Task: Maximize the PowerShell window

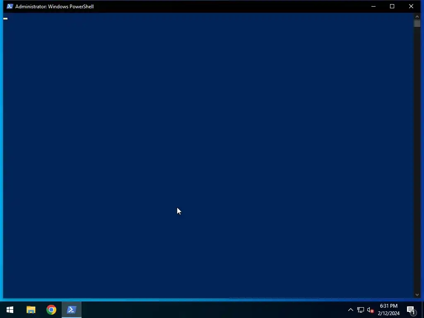Action: coord(392,6)
